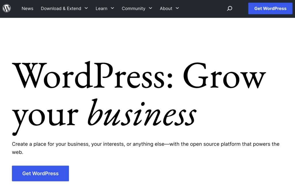Image resolution: width=295 pixels, height=186 pixels.
Task: Open the Learn menu
Action: point(101,8)
